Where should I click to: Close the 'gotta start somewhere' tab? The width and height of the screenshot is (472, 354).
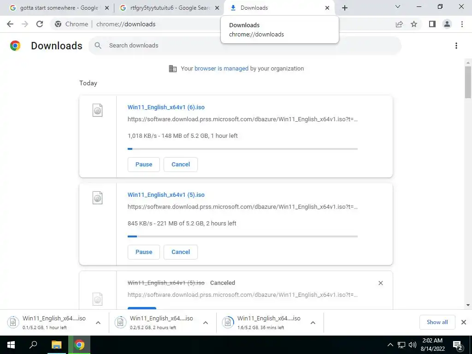tap(107, 8)
